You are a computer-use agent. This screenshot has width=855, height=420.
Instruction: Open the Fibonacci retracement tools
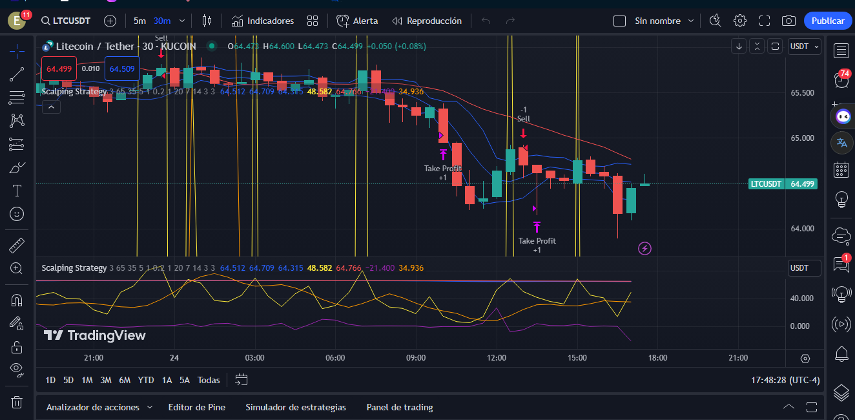17,98
